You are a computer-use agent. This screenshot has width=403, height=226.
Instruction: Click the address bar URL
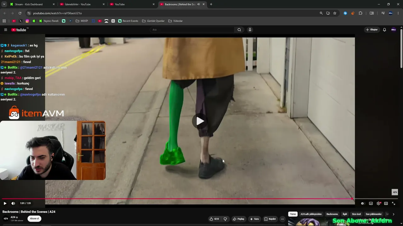(57, 13)
